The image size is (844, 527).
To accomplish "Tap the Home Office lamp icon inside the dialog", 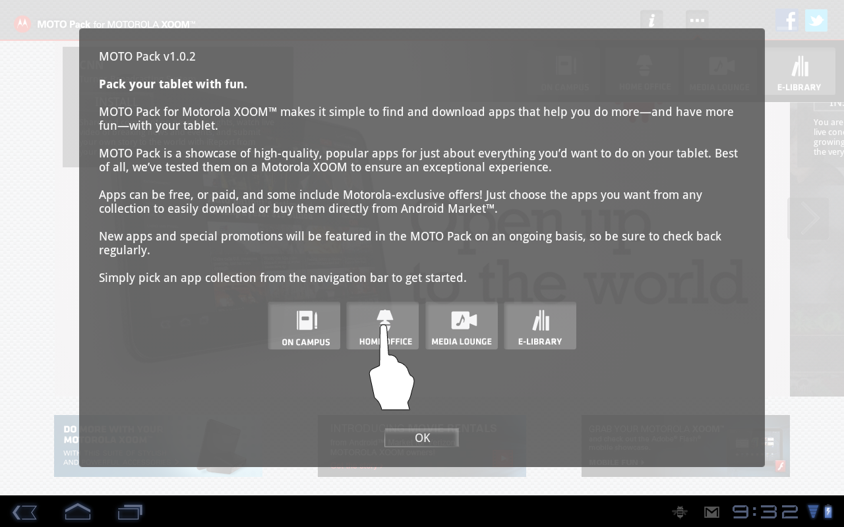I will coord(383,326).
